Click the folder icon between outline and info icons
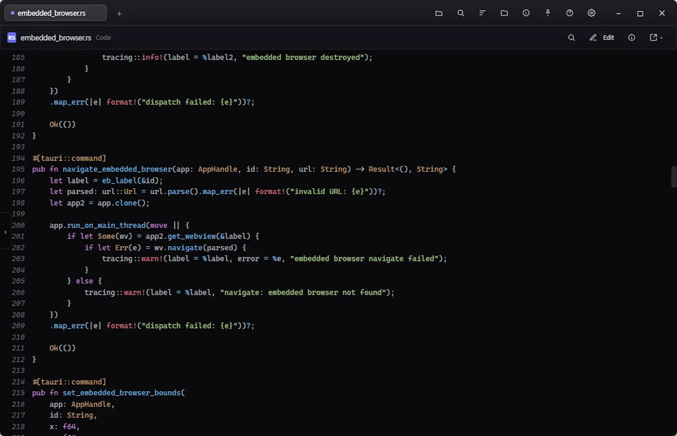This screenshot has height=436, width=677. click(x=504, y=13)
